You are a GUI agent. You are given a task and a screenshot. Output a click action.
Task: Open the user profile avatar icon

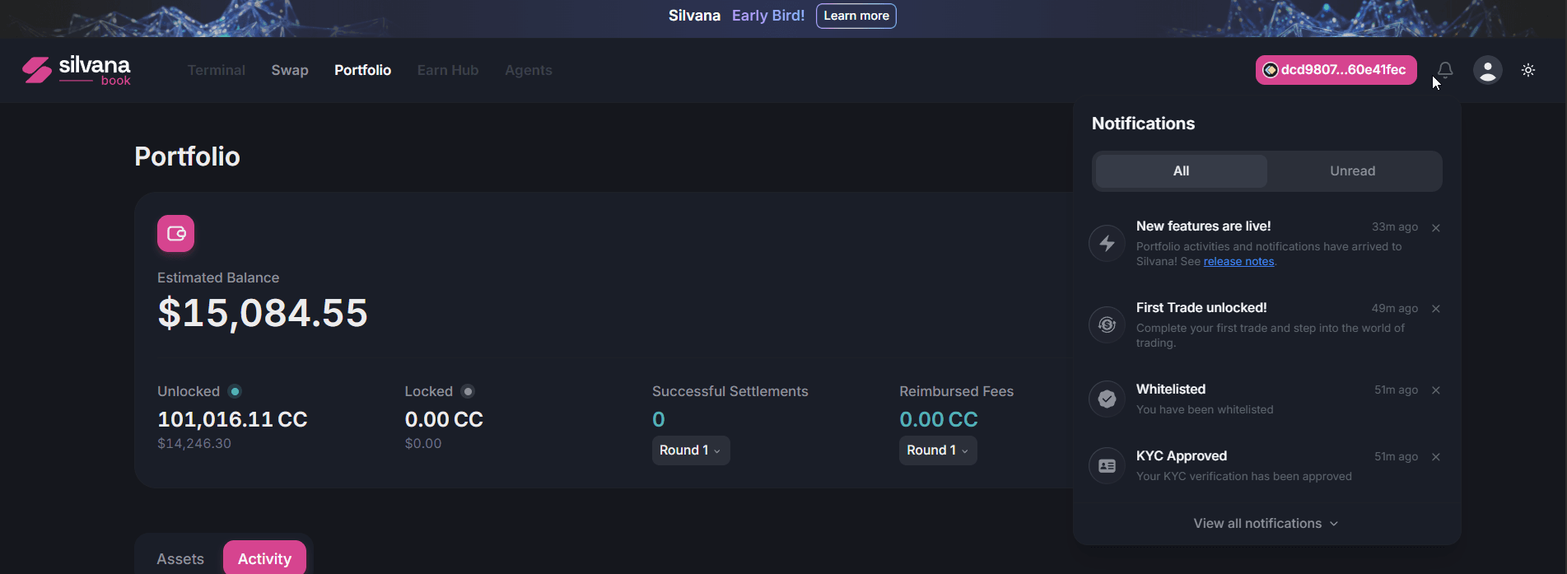click(x=1487, y=70)
